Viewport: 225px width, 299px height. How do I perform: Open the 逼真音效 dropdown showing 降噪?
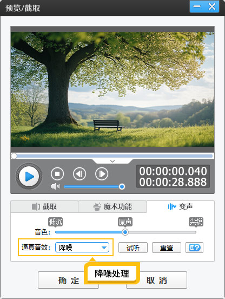click(x=82, y=248)
